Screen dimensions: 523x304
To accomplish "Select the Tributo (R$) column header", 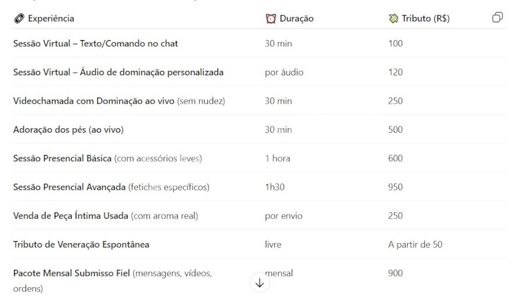I will 425,19.
